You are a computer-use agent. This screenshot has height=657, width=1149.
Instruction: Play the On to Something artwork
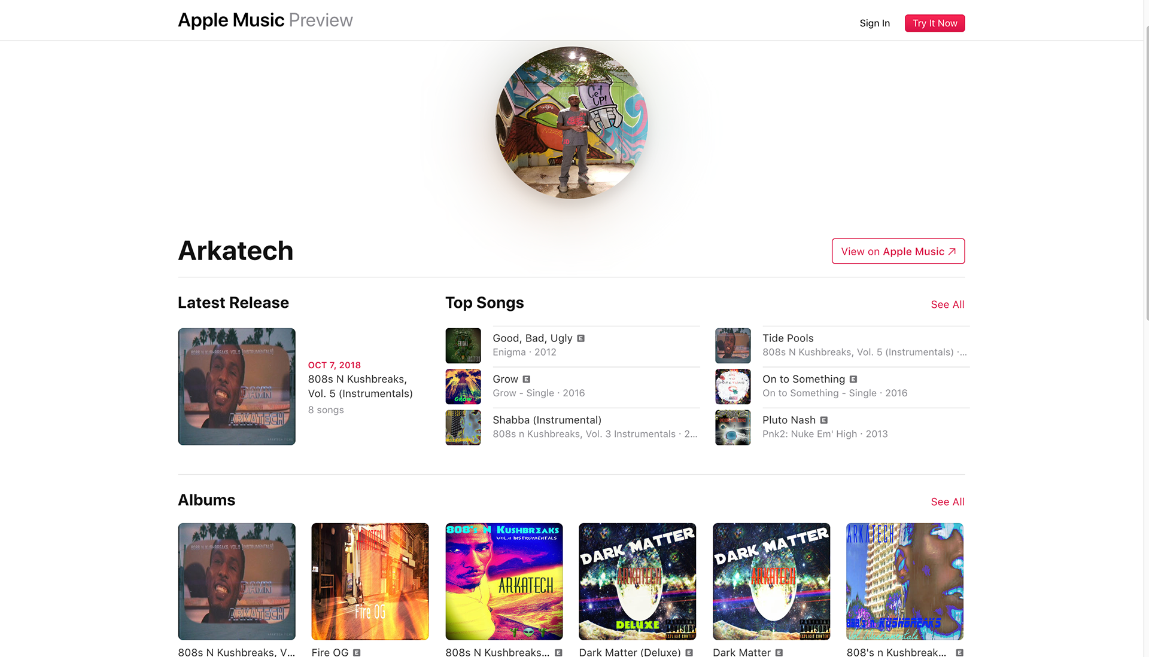(x=732, y=386)
